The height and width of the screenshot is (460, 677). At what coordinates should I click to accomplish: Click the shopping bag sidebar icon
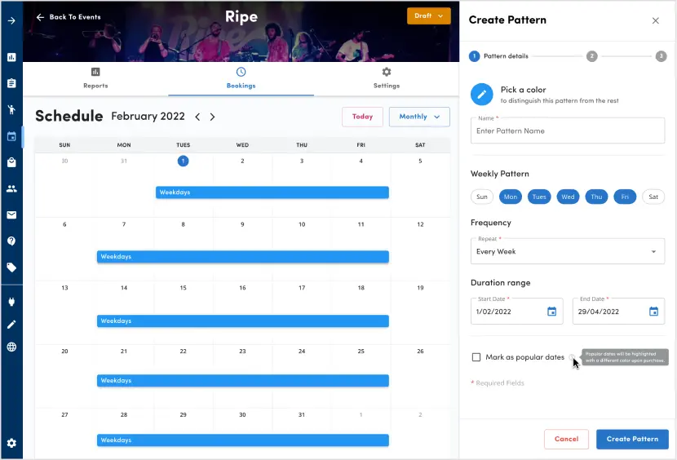tap(11, 162)
